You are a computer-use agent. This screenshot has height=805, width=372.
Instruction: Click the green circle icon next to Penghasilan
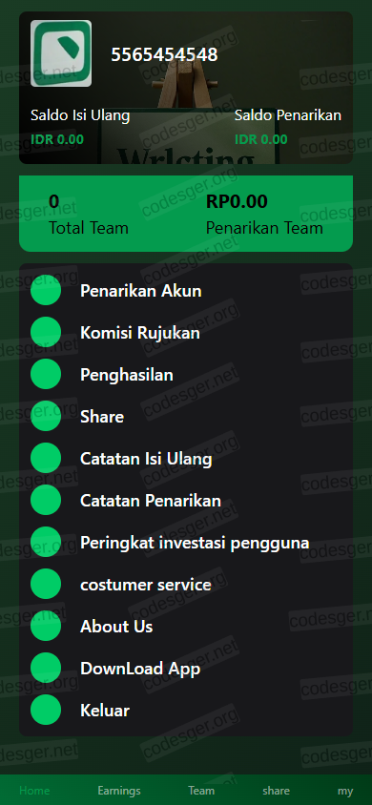[x=46, y=374]
